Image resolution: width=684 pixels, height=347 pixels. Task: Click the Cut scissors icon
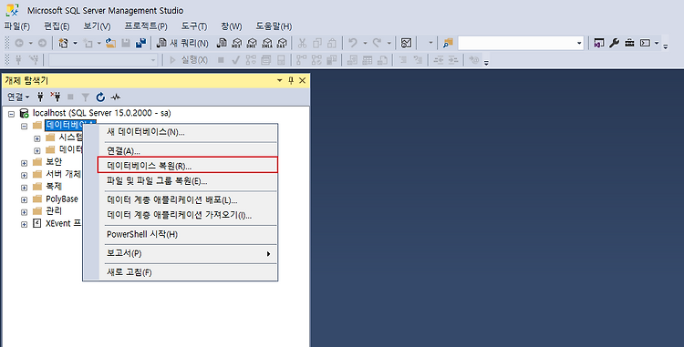(x=302, y=43)
